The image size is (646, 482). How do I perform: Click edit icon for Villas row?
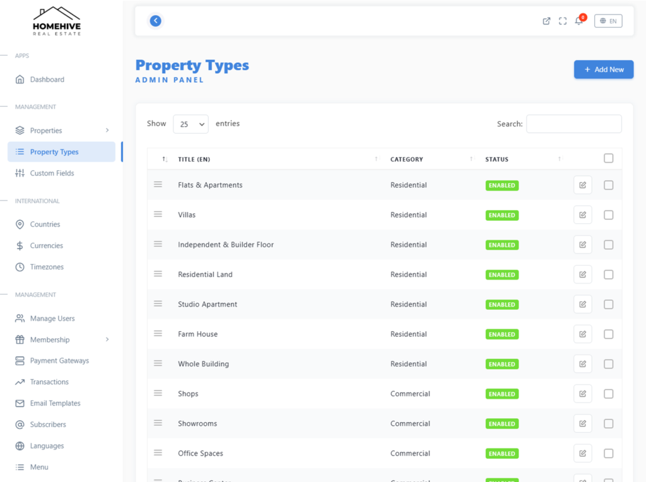[x=582, y=215]
